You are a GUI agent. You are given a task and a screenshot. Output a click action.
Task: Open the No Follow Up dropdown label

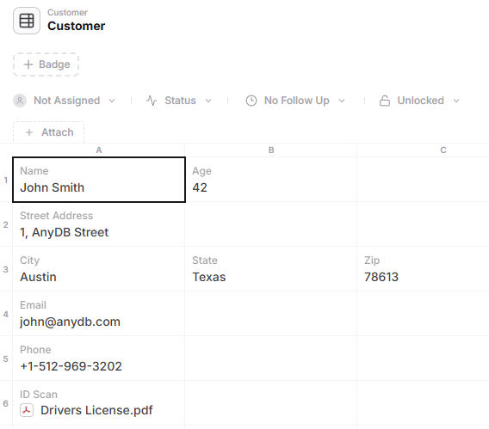point(296,101)
